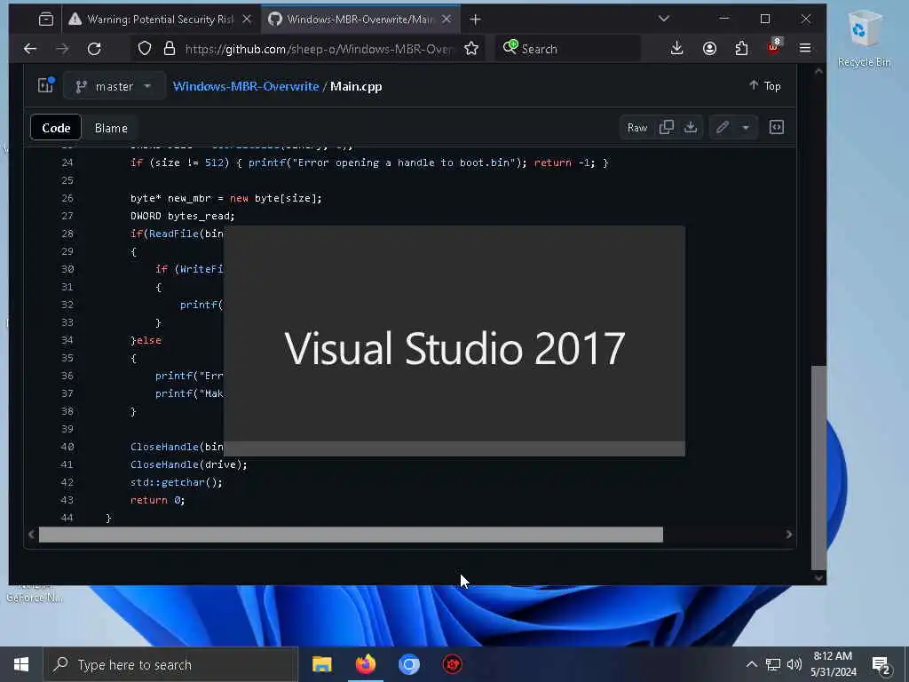This screenshot has height=682, width=909.
Task: Expand more edit options dropdown arrow
Action: click(746, 128)
